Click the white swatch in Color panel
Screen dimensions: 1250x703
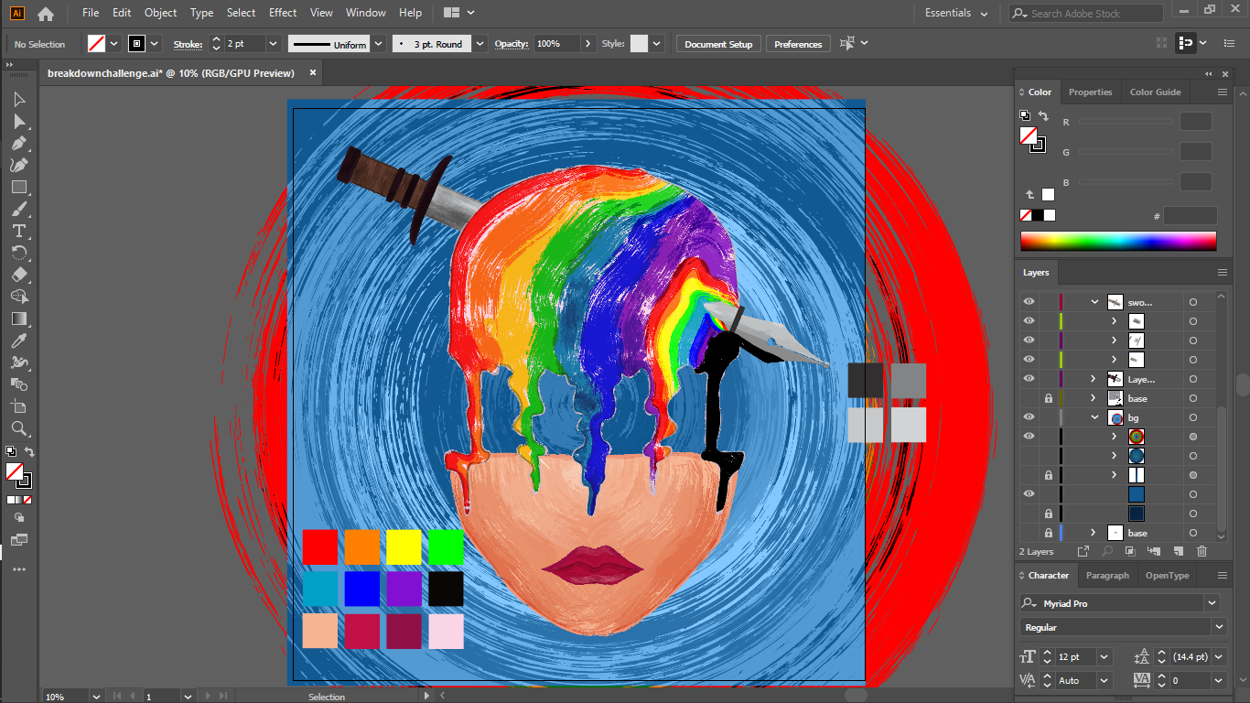coord(1048,194)
